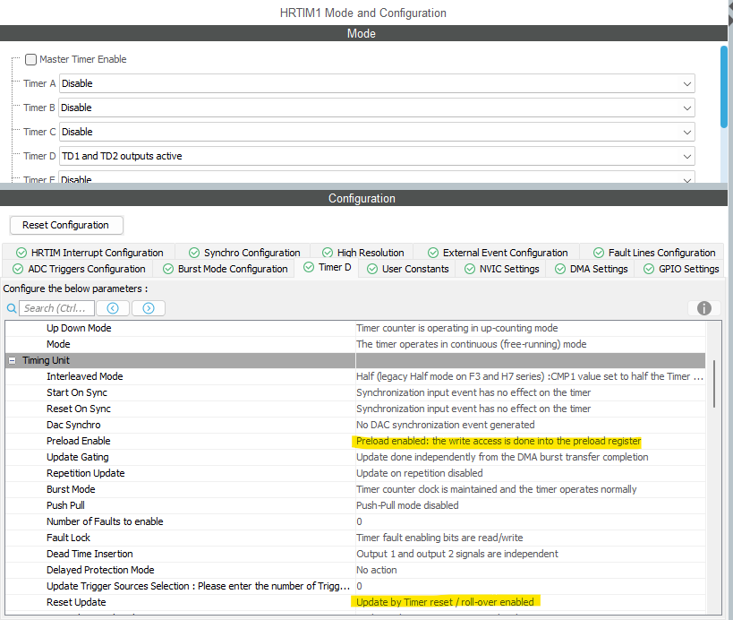Click the Update Trigger Sources Selection row
Viewport: 733px width, 620px height.
click(355, 586)
